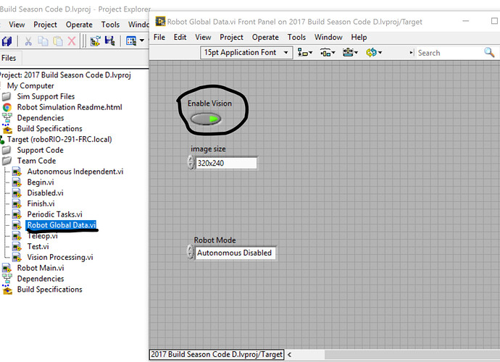Click the filter view icon in Project Explorer toolbar
500x362 pixels.
point(131,41)
